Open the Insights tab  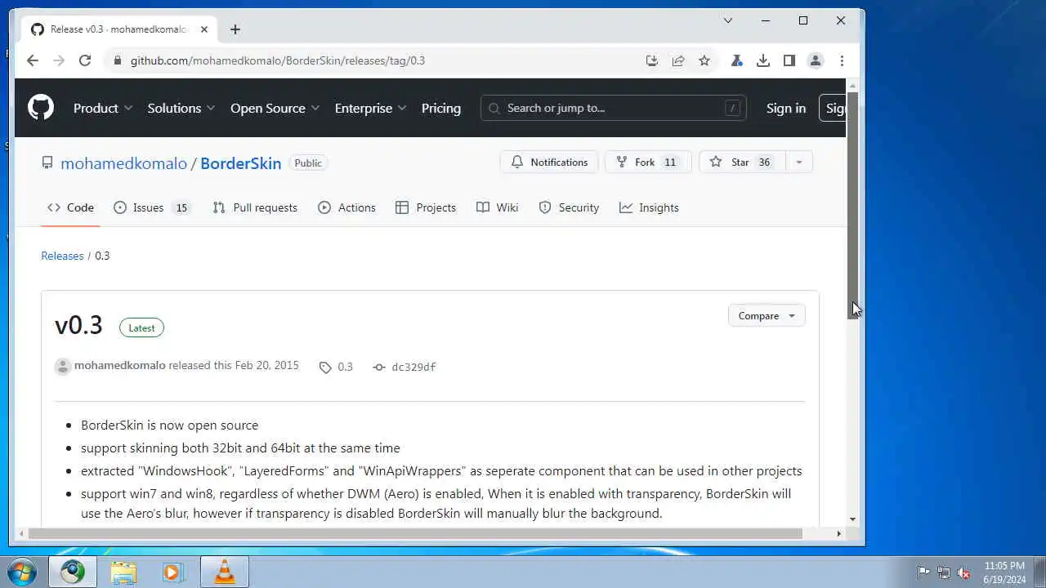pos(650,207)
